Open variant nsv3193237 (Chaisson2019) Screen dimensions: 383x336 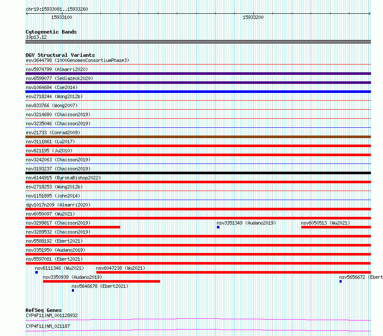58,169
